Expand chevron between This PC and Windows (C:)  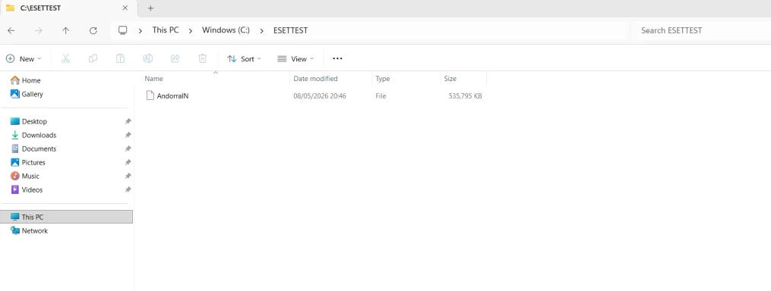tap(191, 30)
